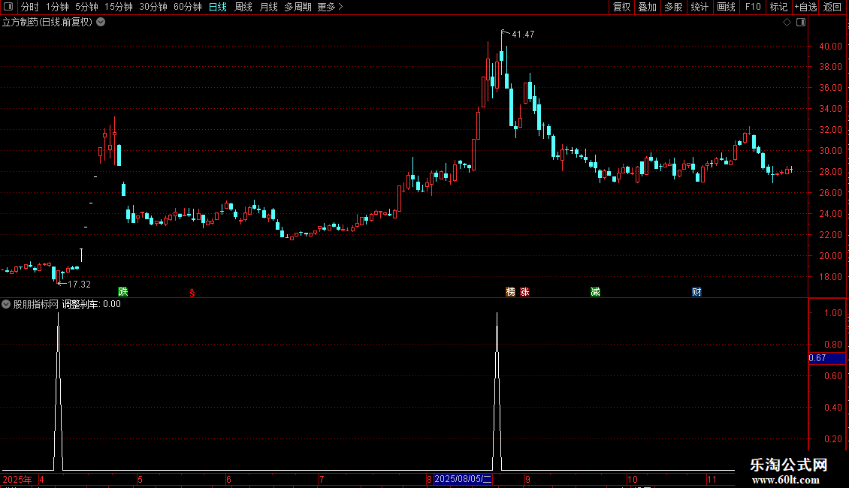This screenshot has width=849, height=488.
Task: Click the 18.00 price axis label
Action: (x=830, y=277)
